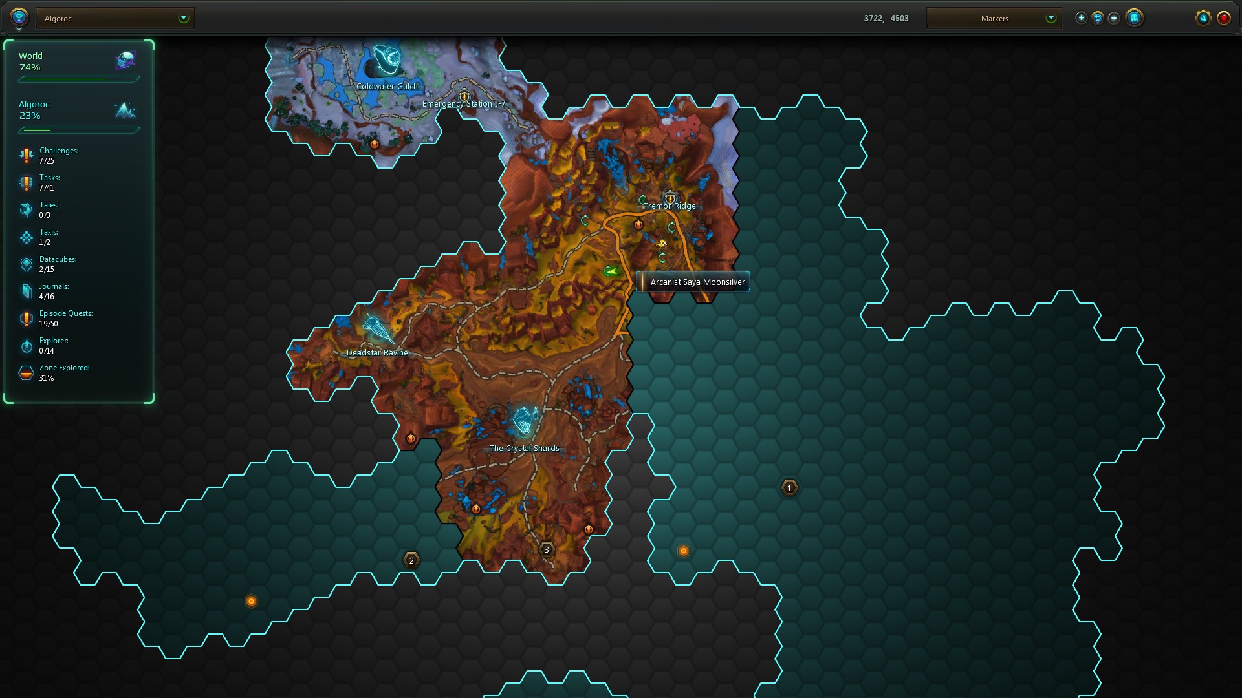Screen dimensions: 1242x698
Task: Open the Markers filter dropdown
Action: tap(994, 18)
